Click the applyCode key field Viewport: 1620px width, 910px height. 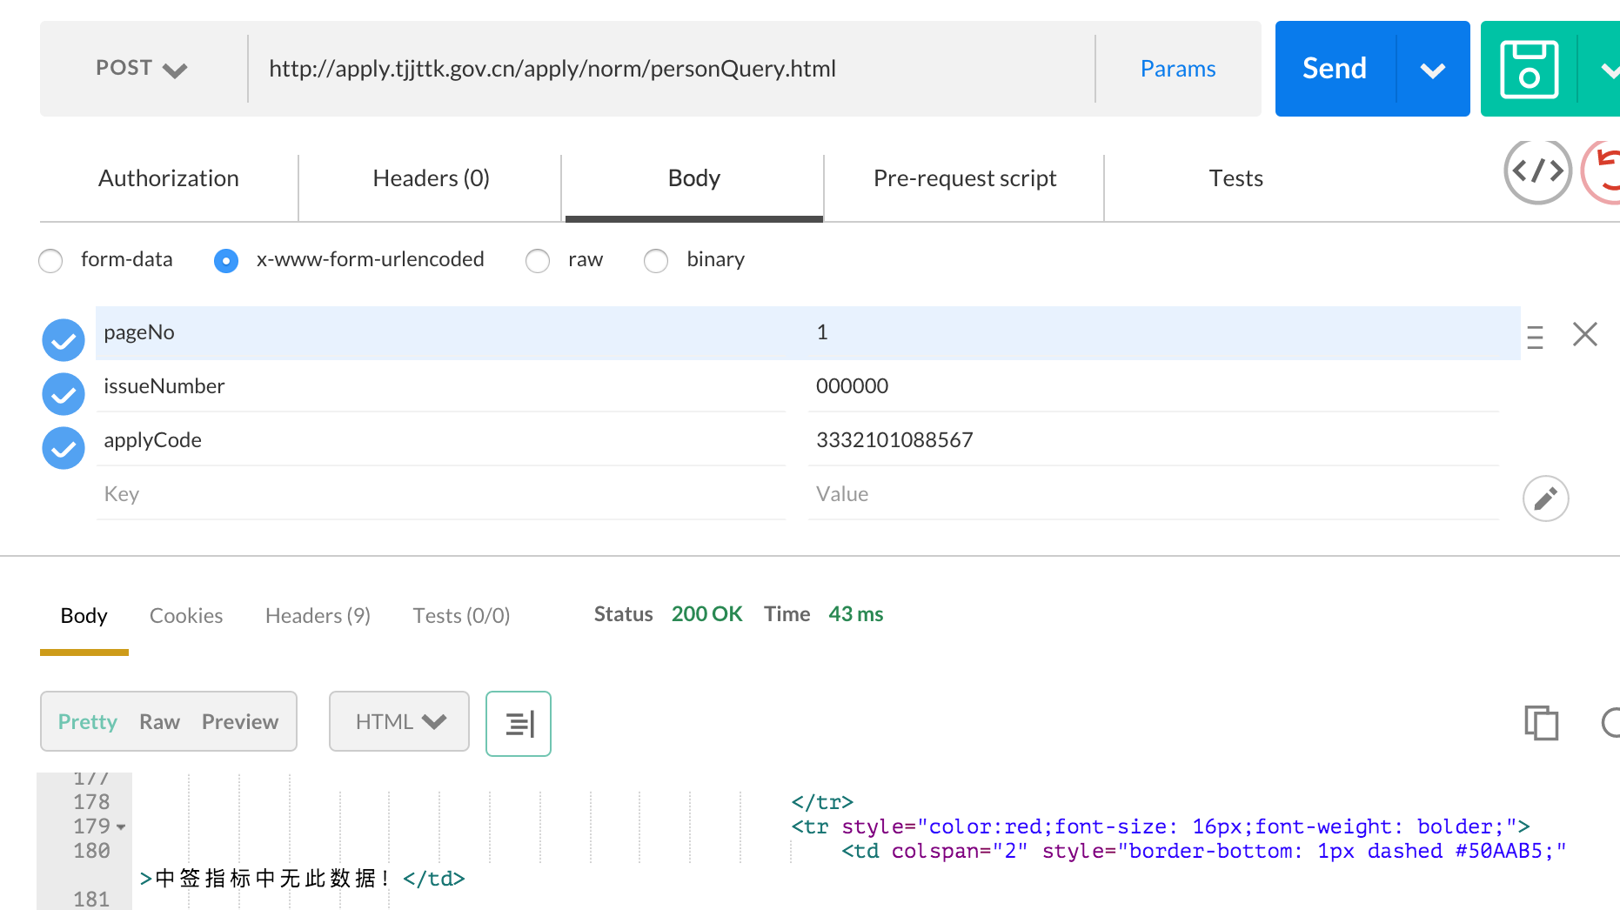pyautogui.click(x=441, y=440)
